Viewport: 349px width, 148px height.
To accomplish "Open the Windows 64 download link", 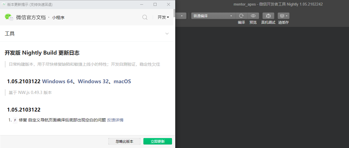I will tap(58, 81).
